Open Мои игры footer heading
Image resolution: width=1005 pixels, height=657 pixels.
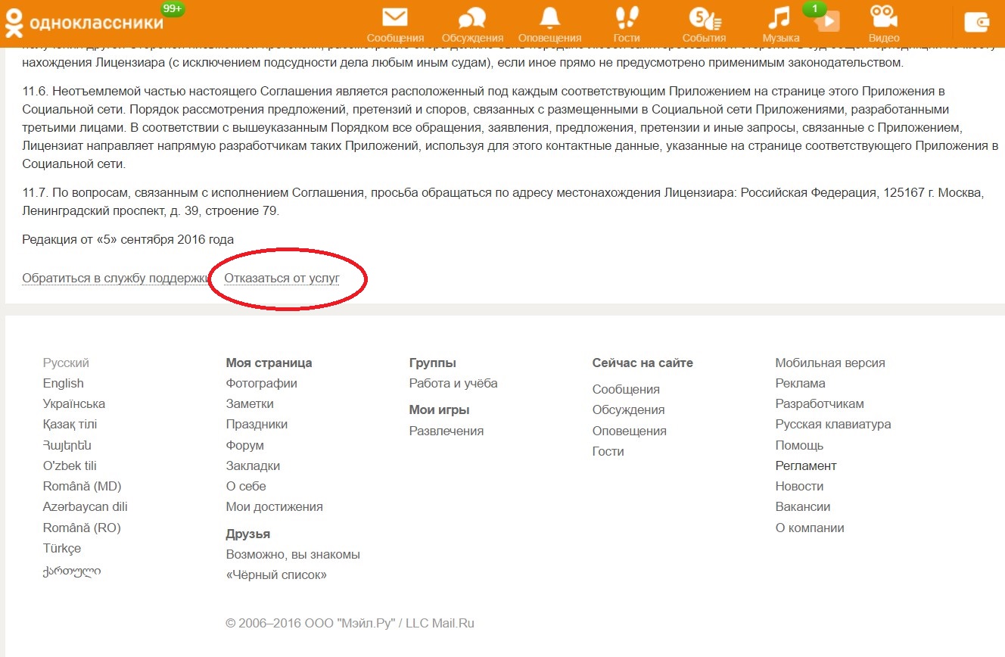439,410
